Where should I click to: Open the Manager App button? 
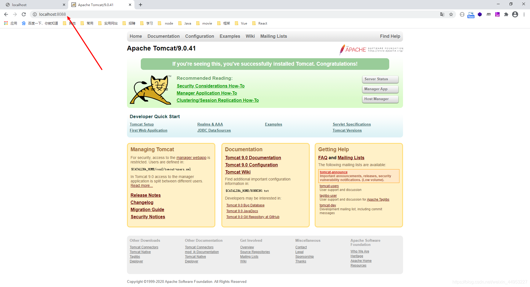(x=380, y=89)
